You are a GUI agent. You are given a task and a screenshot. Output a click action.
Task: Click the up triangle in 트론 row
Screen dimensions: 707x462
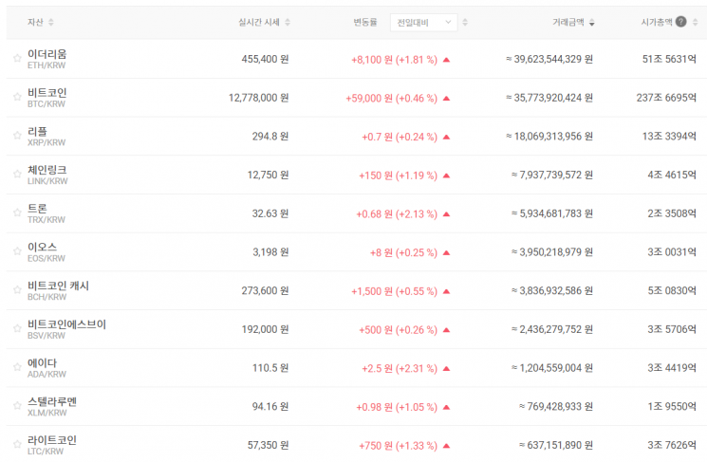(446, 214)
